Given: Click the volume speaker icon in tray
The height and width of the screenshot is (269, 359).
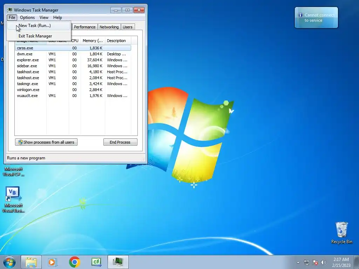Looking at the screenshot, I should (x=324, y=262).
